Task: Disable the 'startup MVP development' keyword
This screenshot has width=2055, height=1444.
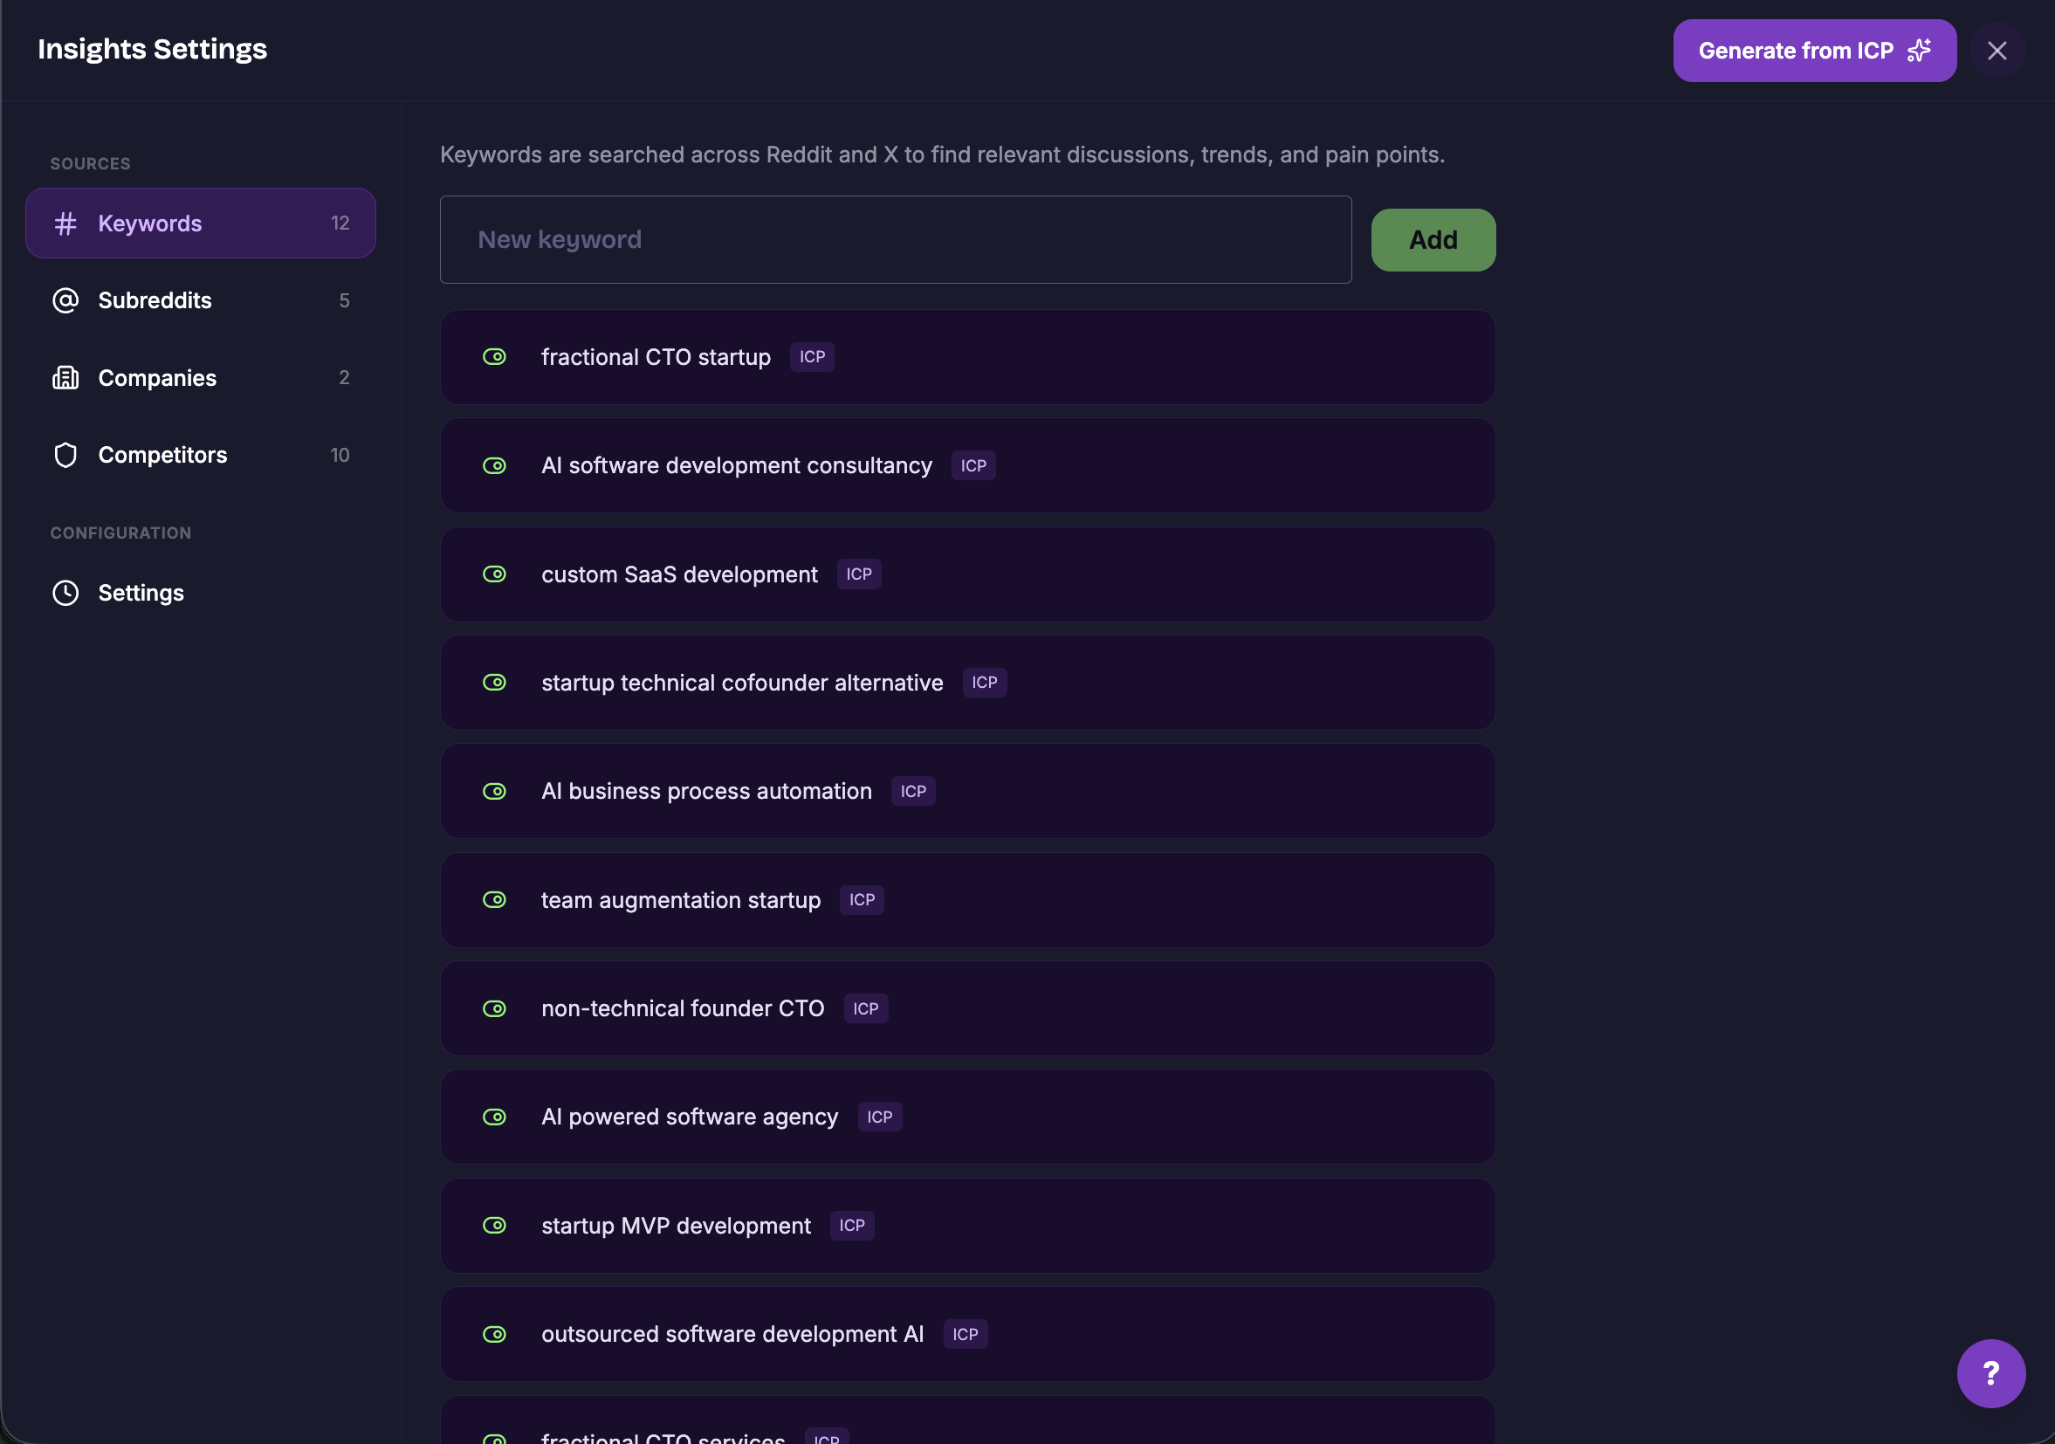Action: pyautogui.click(x=494, y=1226)
